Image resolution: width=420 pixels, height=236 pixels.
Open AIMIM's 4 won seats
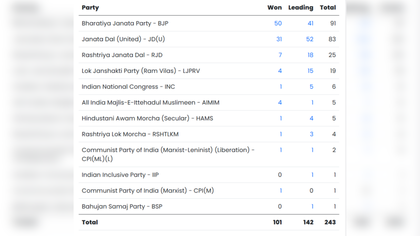(280, 102)
